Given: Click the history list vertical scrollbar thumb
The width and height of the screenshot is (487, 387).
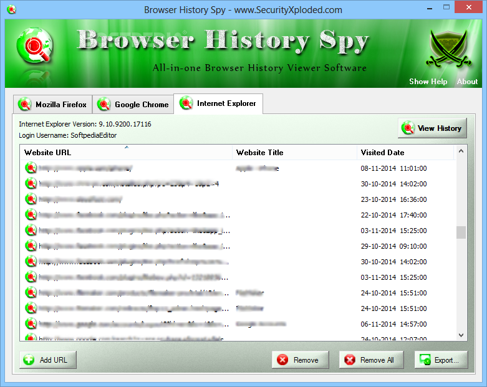Looking at the screenshot, I should (x=461, y=232).
